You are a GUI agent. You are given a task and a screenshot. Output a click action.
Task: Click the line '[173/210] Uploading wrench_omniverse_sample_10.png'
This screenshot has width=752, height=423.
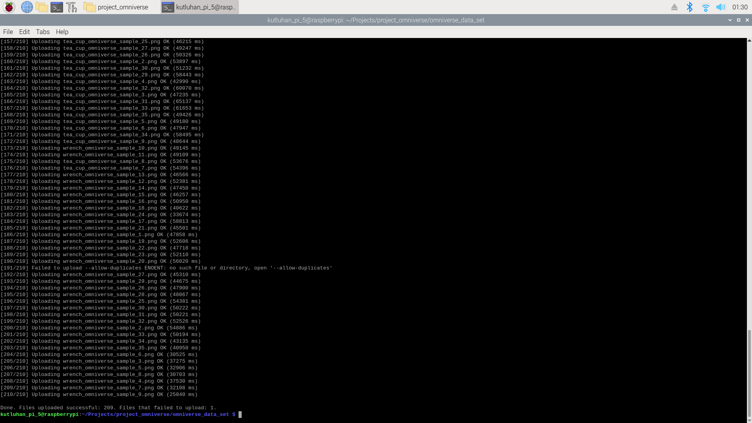click(100, 148)
